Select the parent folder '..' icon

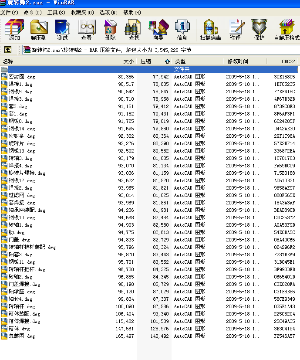coord(4,69)
